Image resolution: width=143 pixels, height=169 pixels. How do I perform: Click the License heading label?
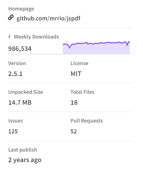[79, 63]
